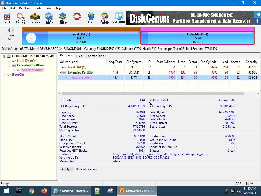Select HD0:QEMUHARDDISK(75GB) in the tree
This screenshot has width=261, height=196.
(33, 56)
